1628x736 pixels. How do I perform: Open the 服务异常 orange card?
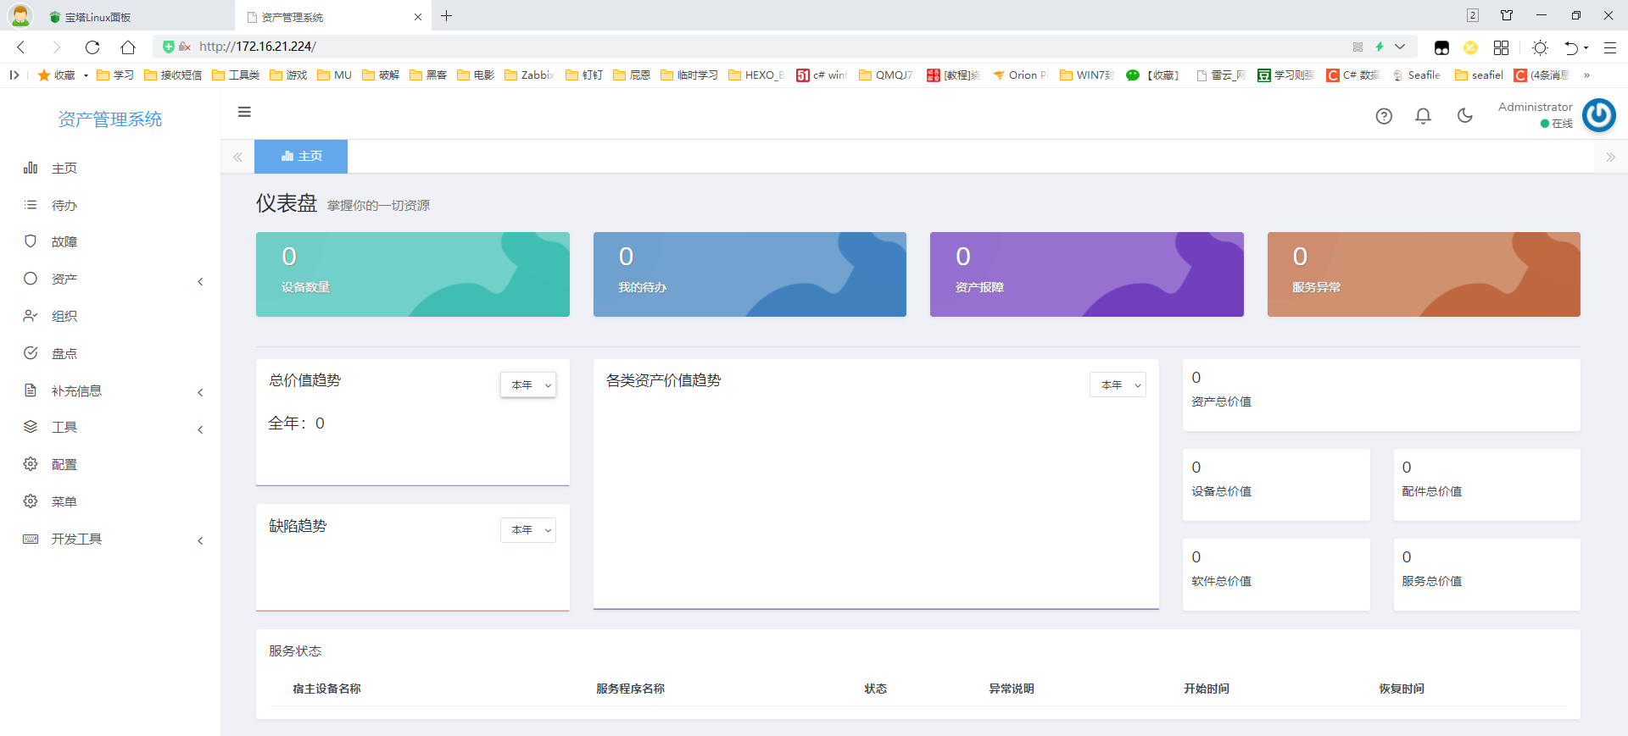pyautogui.click(x=1424, y=274)
